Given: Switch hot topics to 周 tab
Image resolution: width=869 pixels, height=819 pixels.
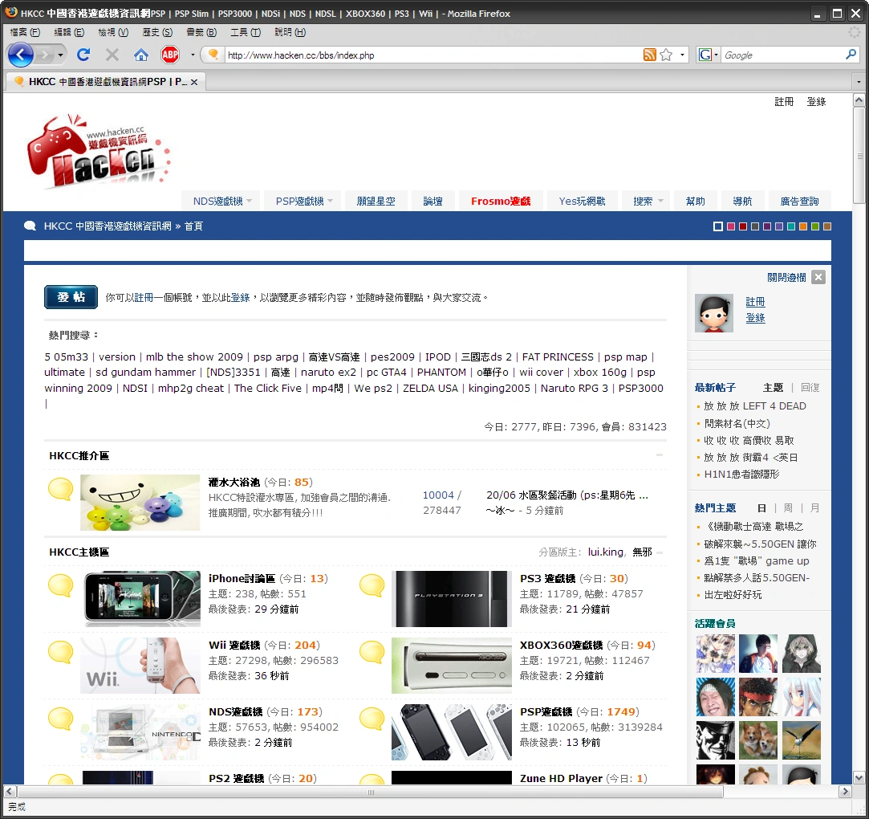Looking at the screenshot, I should pyautogui.click(x=788, y=508).
